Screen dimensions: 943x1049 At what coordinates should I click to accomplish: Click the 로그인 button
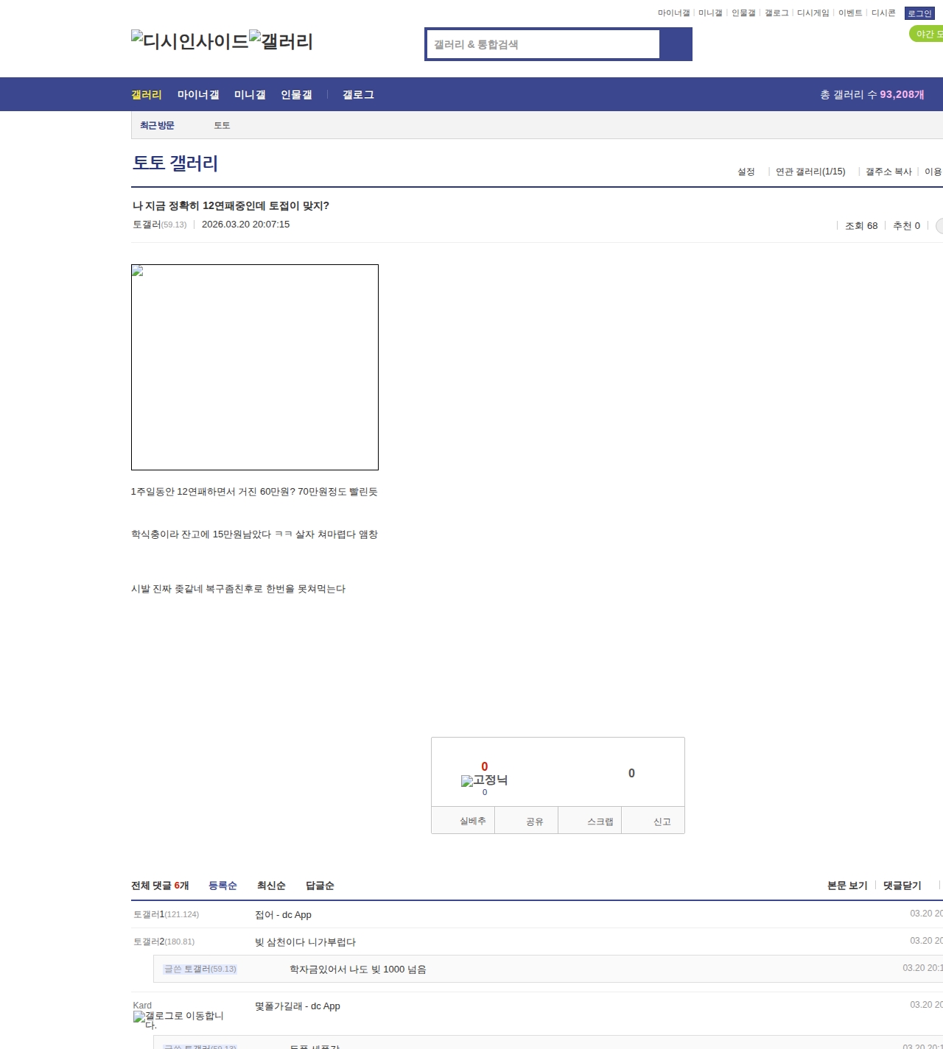919,13
